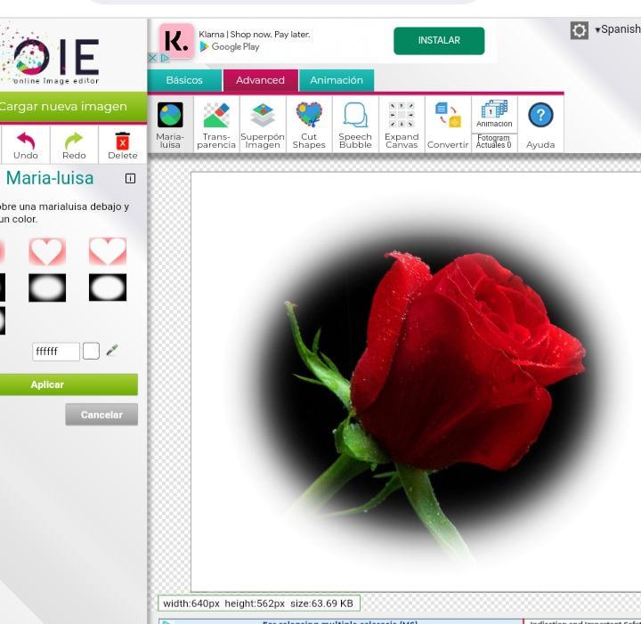Toggle the Maria-luisa info panel icon

131,178
